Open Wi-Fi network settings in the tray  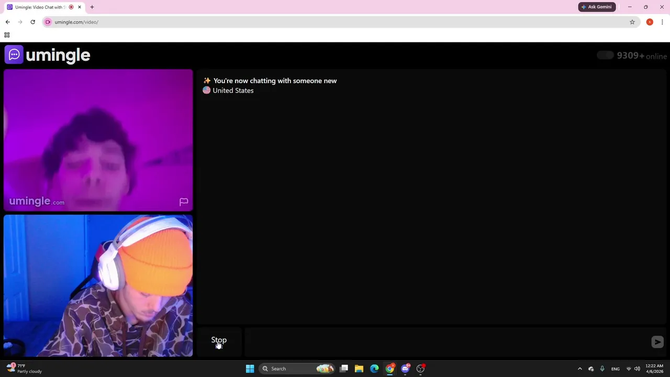click(629, 369)
